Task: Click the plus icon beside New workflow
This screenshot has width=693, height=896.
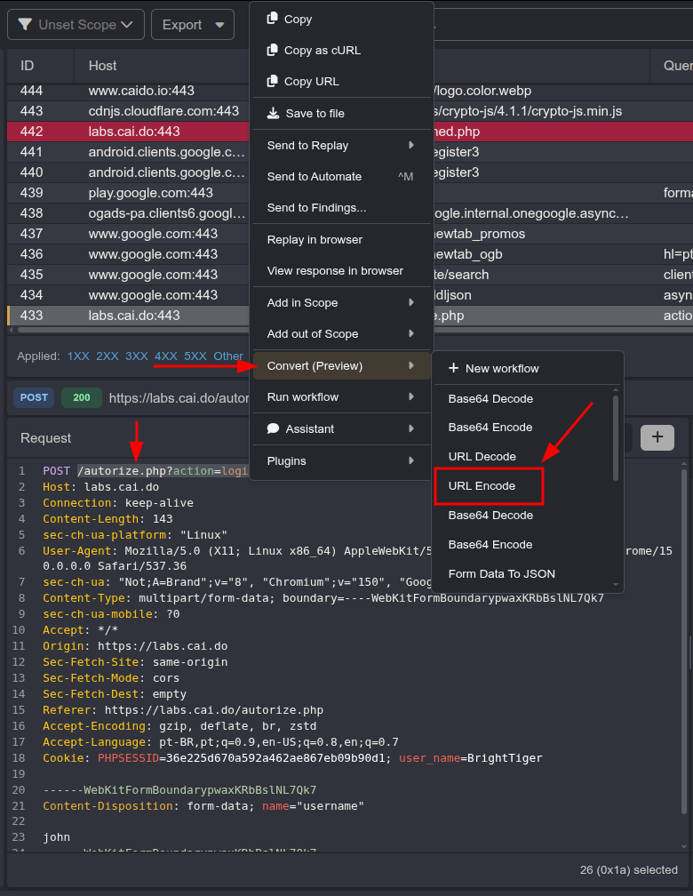Action: pyautogui.click(x=454, y=368)
